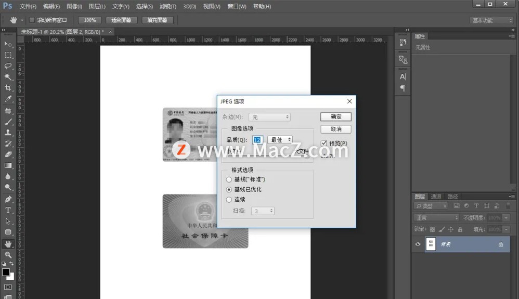Open the 最佳 quality preset dropdown
Image resolution: width=519 pixels, height=299 pixels.
coord(280,140)
